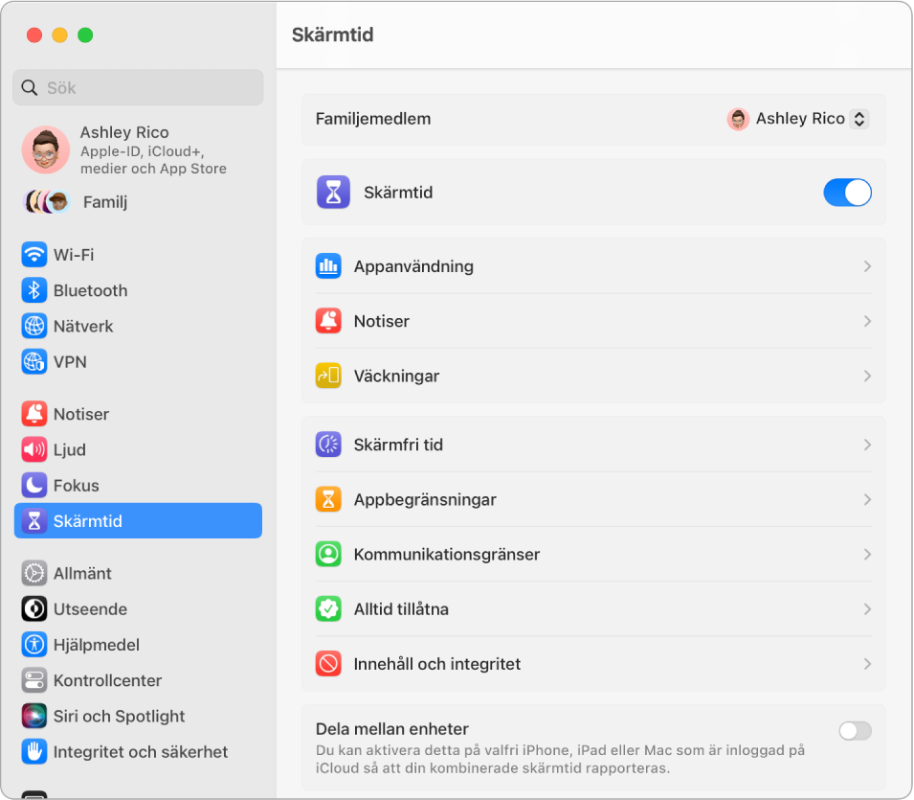Open Bluetooth settings via its icon
The height and width of the screenshot is (800, 914).
pyautogui.click(x=35, y=290)
